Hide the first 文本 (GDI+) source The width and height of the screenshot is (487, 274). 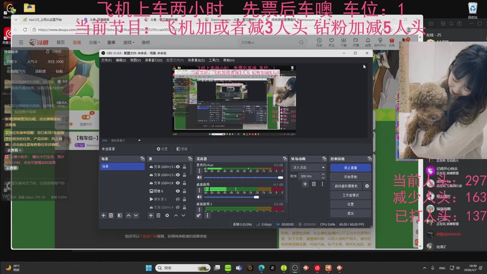click(178, 167)
